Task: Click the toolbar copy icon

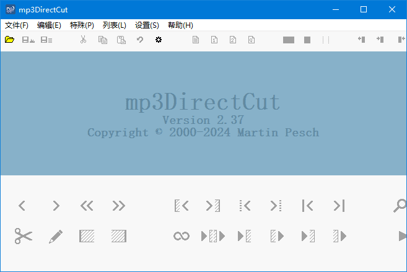Action: pos(103,40)
